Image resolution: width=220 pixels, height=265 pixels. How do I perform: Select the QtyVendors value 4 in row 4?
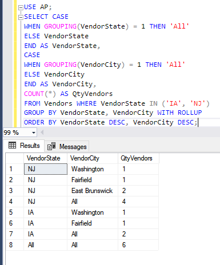(x=138, y=202)
